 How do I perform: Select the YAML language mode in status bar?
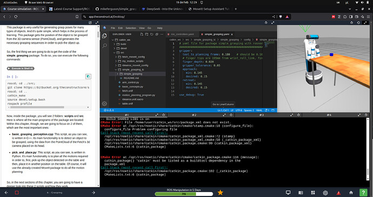coord(259,110)
